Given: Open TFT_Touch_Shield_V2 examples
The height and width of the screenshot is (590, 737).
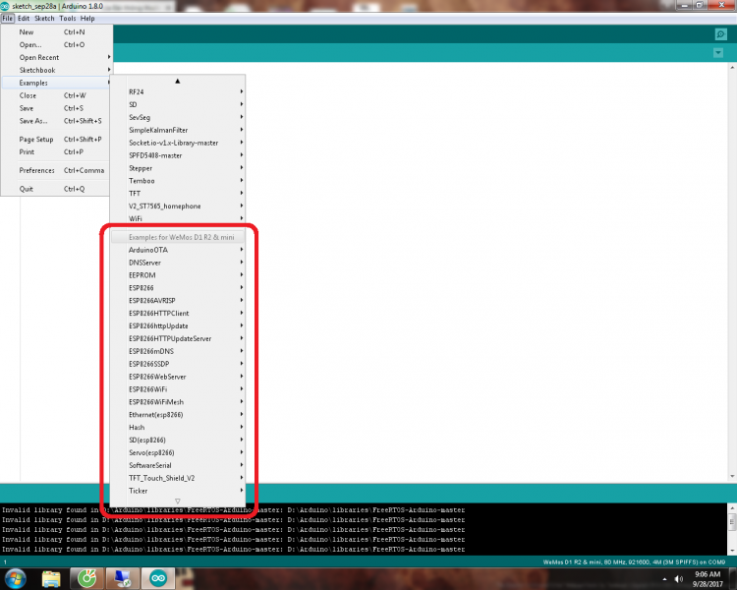Looking at the screenshot, I should 178,479.
